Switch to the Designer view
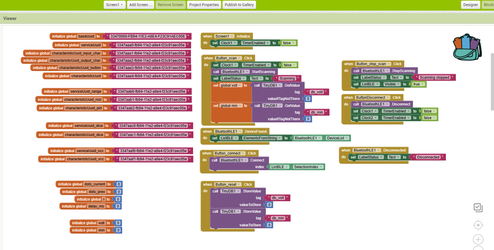The image size is (494, 250). point(471,5)
